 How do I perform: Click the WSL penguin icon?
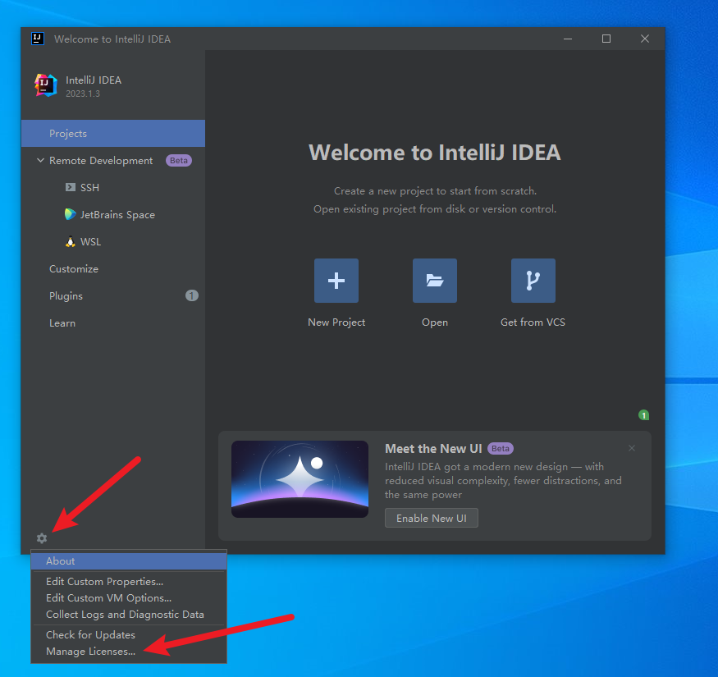pos(70,241)
